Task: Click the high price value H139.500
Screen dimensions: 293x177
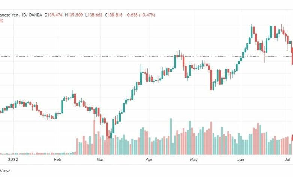Action: [x=74, y=15]
